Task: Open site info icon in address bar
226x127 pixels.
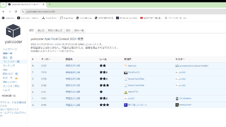Action: (x=23, y=12)
